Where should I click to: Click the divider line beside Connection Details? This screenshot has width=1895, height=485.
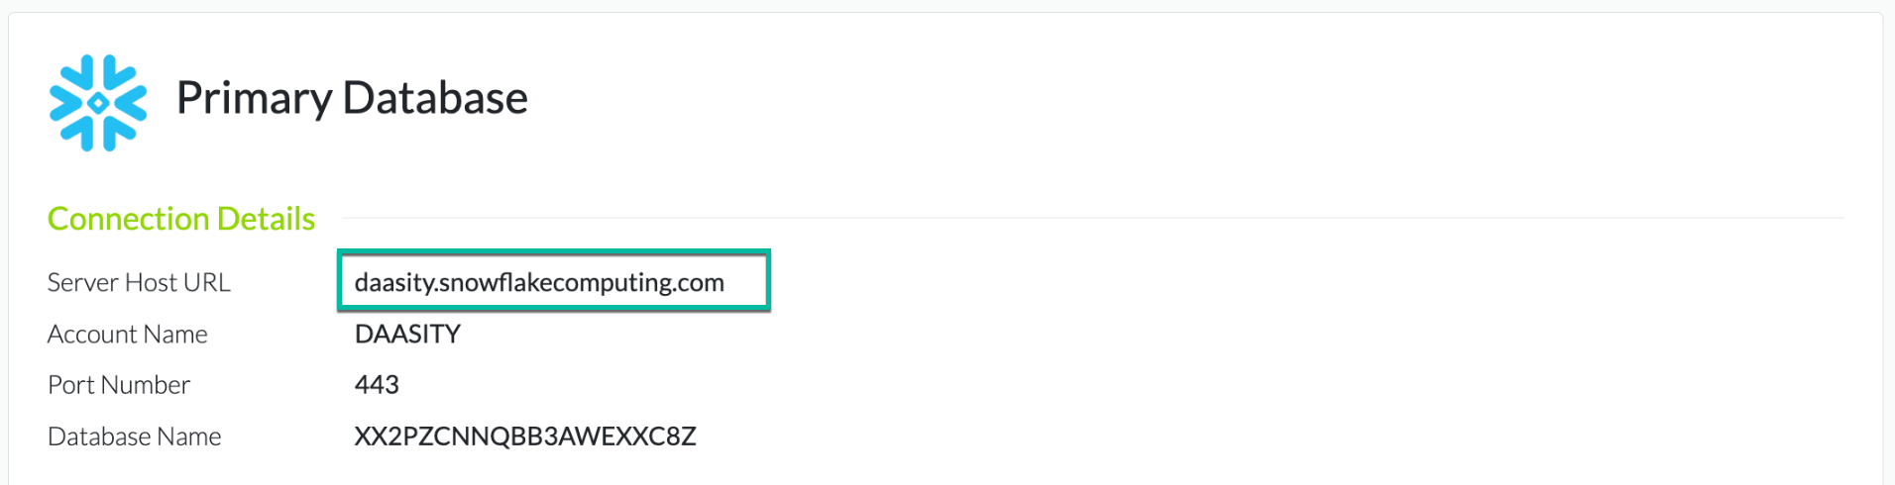pyautogui.click(x=1090, y=218)
